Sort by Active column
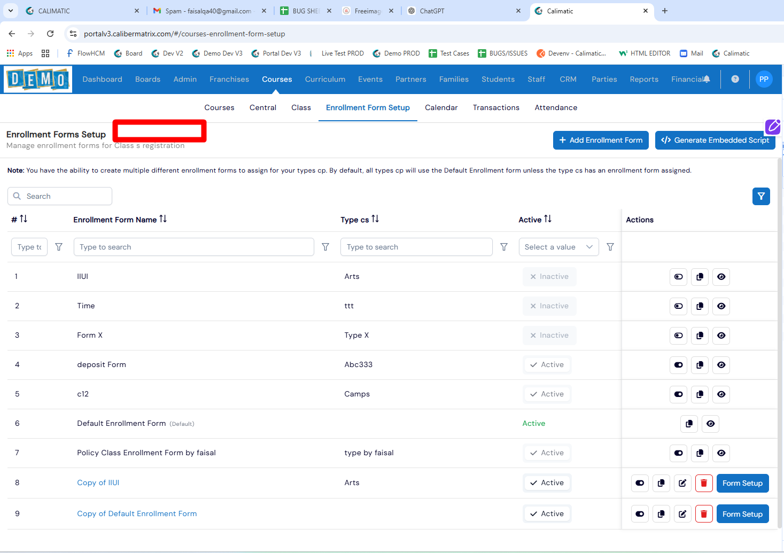This screenshot has width=784, height=553. tap(548, 219)
